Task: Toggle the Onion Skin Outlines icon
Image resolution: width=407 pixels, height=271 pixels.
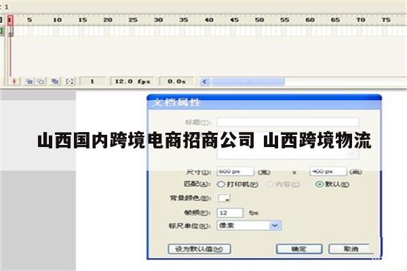Action: (x=41, y=81)
